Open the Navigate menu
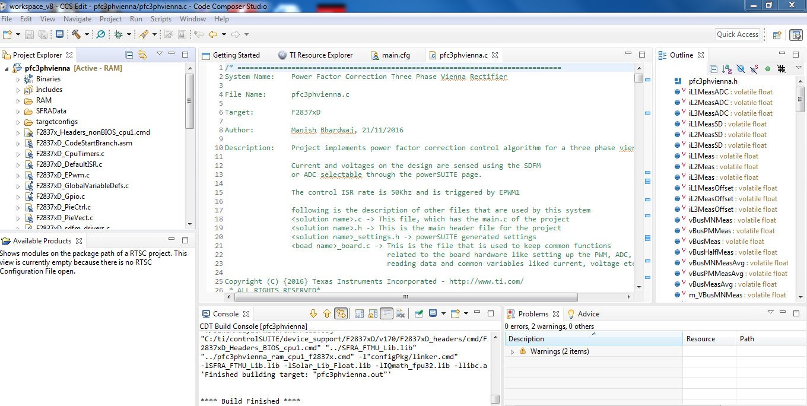 click(77, 19)
